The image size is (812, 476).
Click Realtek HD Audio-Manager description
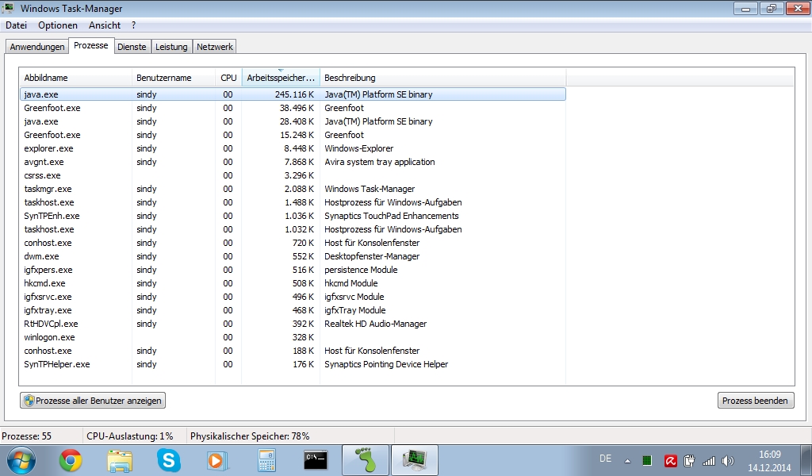pos(375,324)
